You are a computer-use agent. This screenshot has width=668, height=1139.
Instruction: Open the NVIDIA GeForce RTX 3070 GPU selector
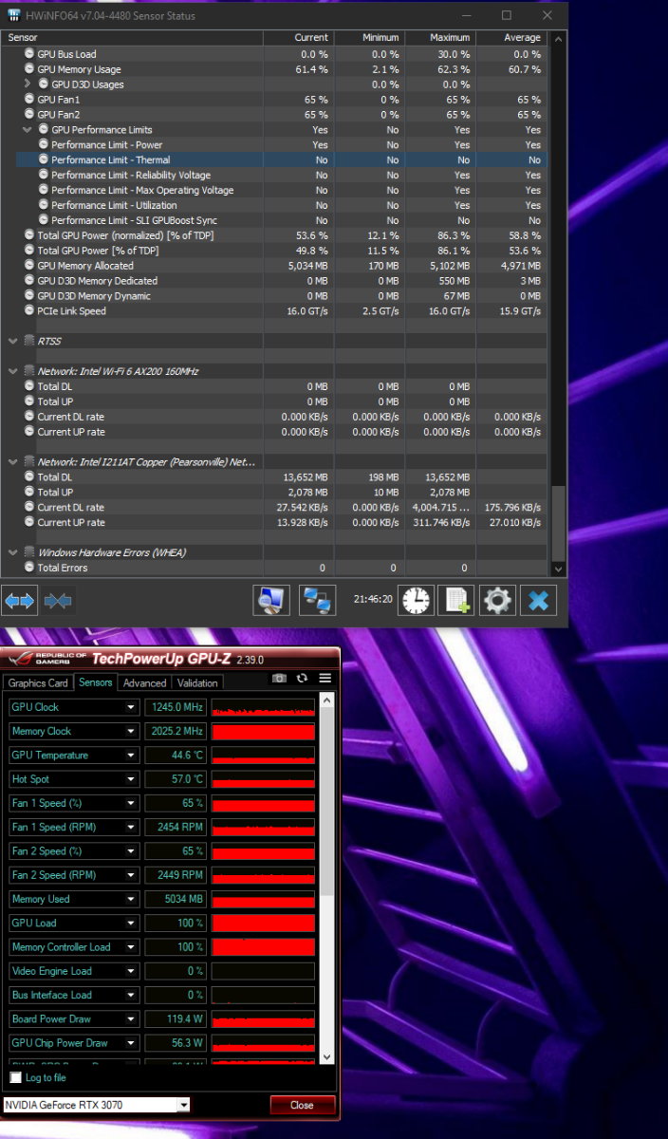96,1105
